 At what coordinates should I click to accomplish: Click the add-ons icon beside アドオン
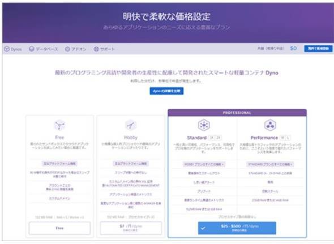pyautogui.click(x=67, y=49)
